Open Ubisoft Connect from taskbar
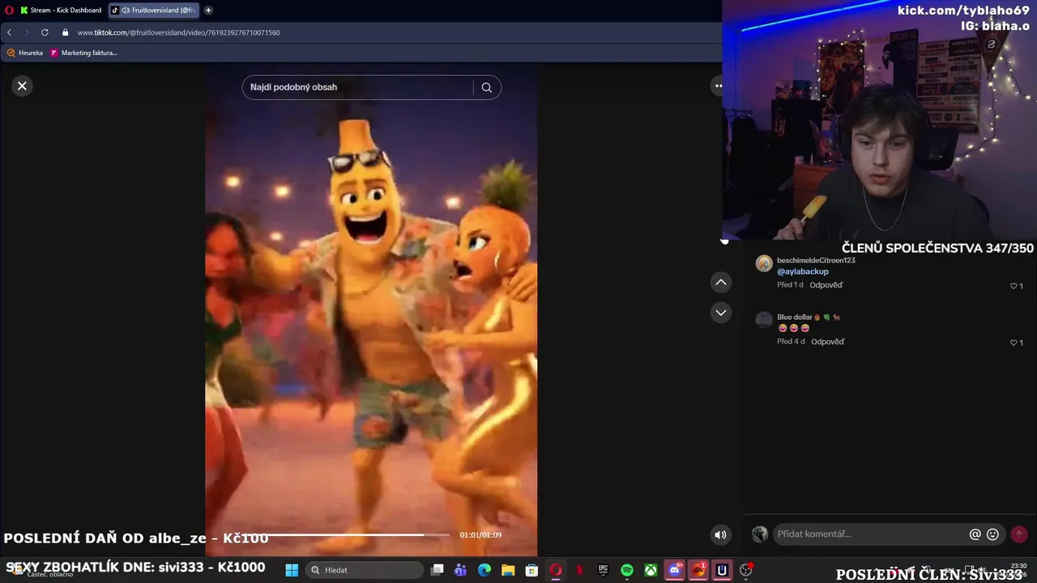This screenshot has height=583, width=1037. [x=722, y=570]
